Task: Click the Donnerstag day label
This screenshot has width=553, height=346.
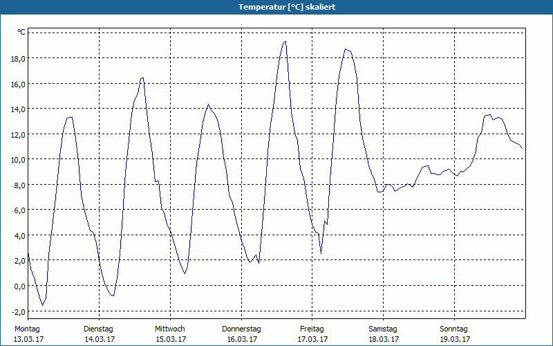Action: [241, 329]
